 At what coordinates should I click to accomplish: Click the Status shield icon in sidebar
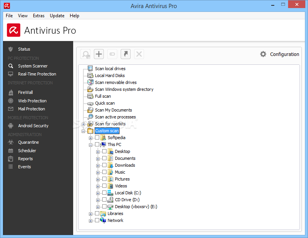(11, 49)
